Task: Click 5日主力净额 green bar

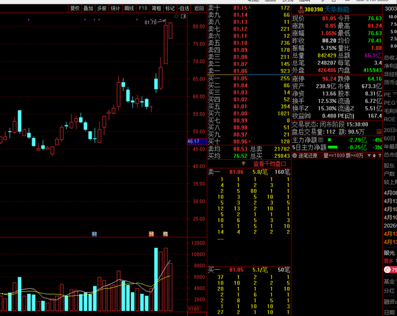Action: (x=333, y=147)
